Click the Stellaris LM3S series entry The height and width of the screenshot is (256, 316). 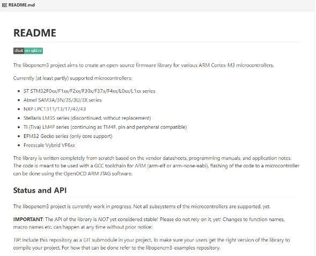coord(87,118)
